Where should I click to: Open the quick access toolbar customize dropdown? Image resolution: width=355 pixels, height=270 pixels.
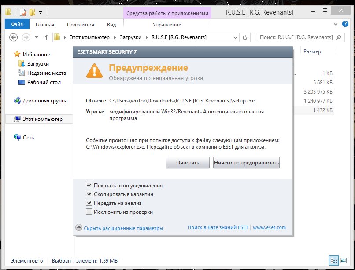point(41,12)
